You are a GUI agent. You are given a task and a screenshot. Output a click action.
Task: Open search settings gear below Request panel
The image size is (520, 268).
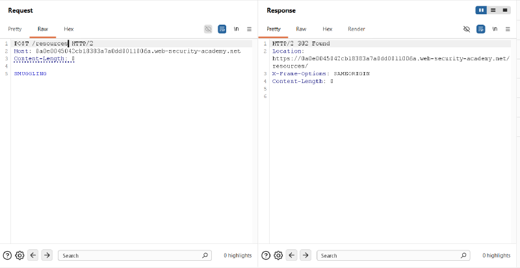pyautogui.click(x=20, y=256)
